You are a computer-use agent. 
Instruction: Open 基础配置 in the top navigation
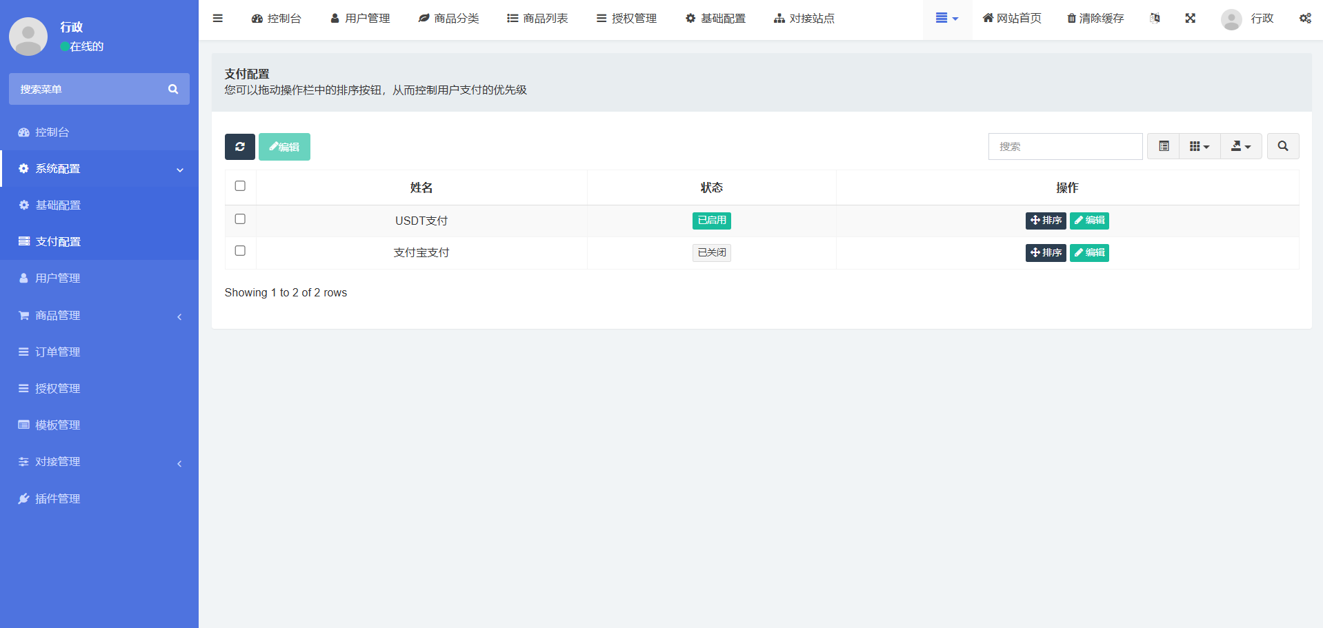(x=715, y=19)
